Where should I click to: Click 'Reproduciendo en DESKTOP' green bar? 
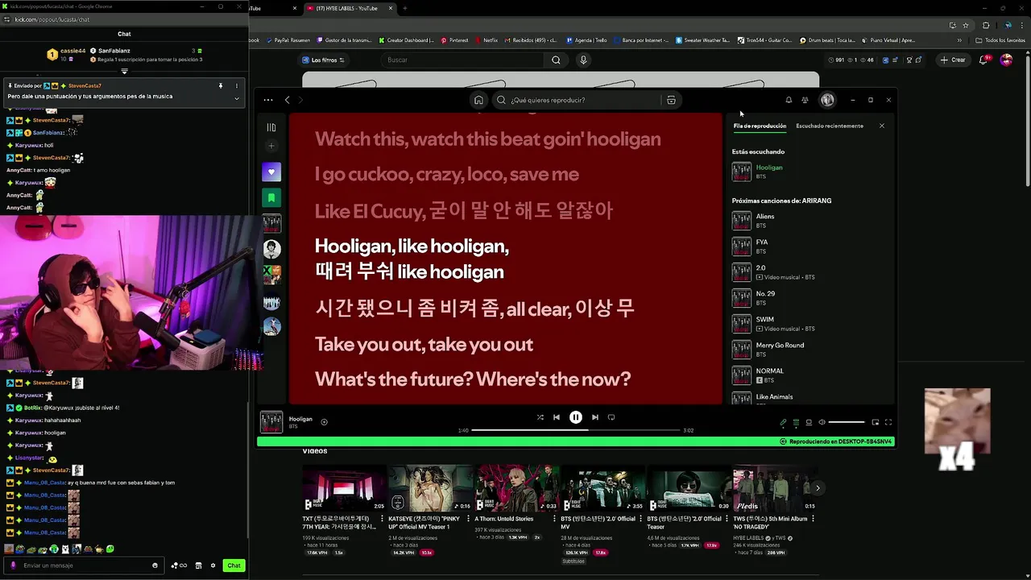[576, 441]
